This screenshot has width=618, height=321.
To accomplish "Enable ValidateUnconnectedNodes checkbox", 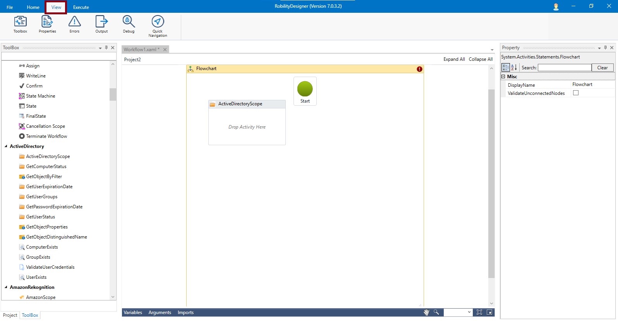I will 576,93.
